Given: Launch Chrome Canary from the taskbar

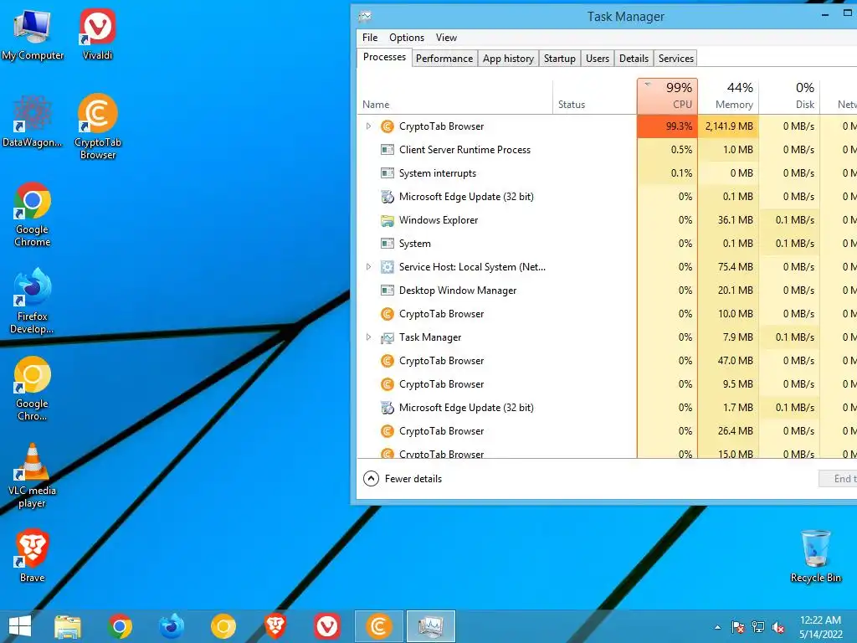Looking at the screenshot, I should coord(223,626).
